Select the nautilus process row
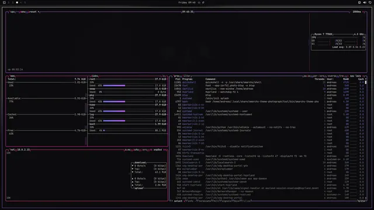 click(268, 89)
